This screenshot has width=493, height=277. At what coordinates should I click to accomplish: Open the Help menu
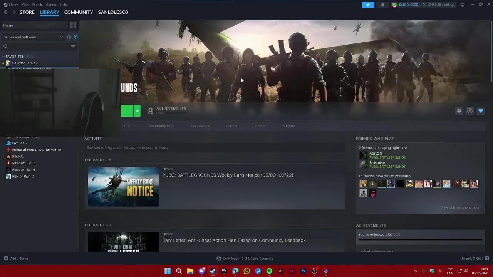click(64, 5)
